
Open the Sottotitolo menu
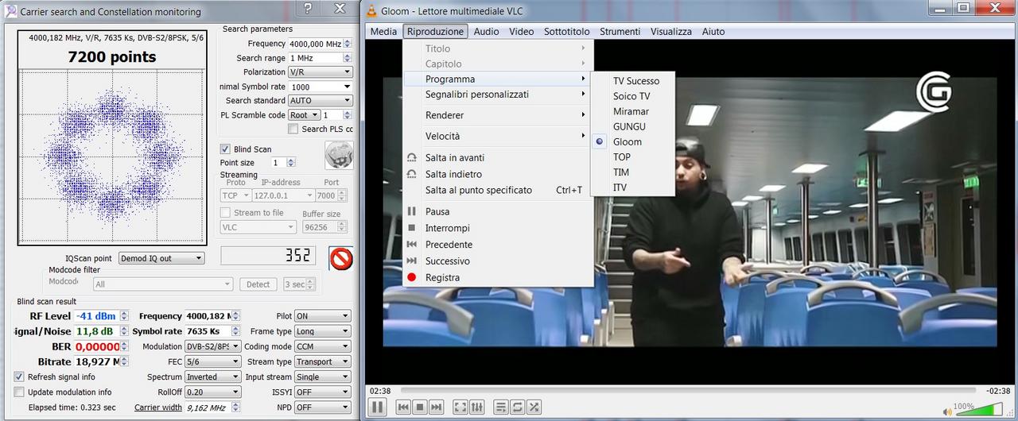coord(567,31)
